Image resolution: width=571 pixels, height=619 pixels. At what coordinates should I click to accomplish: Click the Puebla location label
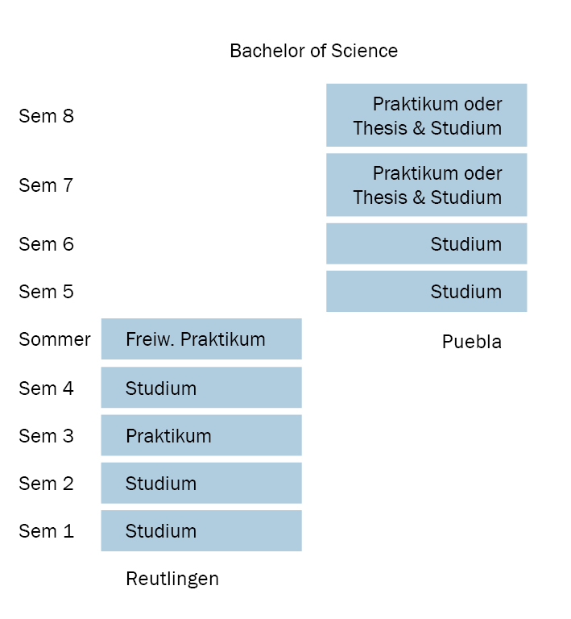(x=471, y=342)
